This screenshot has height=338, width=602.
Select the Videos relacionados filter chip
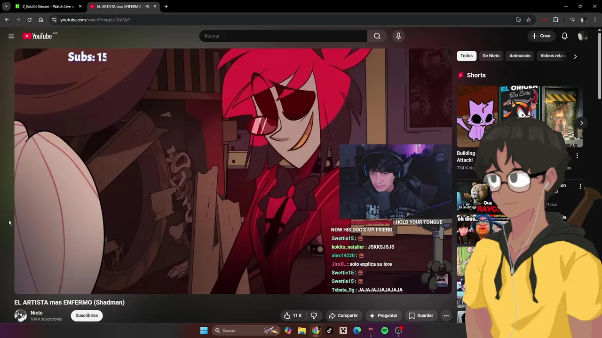pos(553,56)
